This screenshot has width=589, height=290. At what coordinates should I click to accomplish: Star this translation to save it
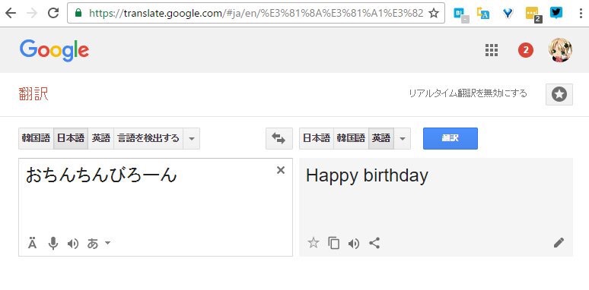[x=314, y=243]
